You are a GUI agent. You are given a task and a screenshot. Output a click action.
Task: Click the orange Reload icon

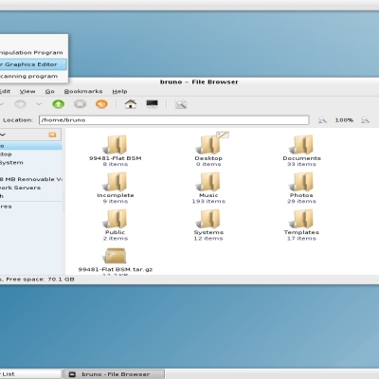101,104
